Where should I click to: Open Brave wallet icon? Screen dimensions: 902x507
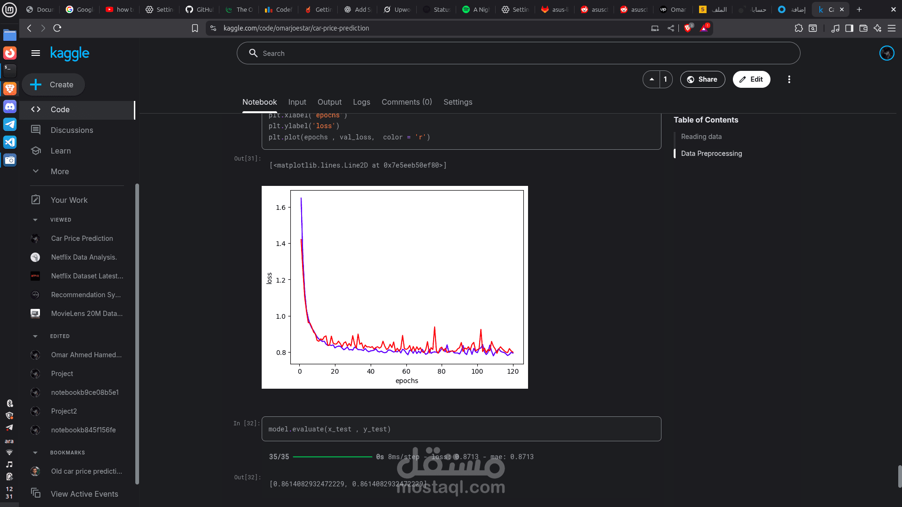(863, 28)
